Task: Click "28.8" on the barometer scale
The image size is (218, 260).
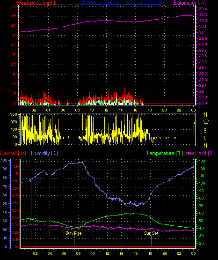Action: point(203,103)
